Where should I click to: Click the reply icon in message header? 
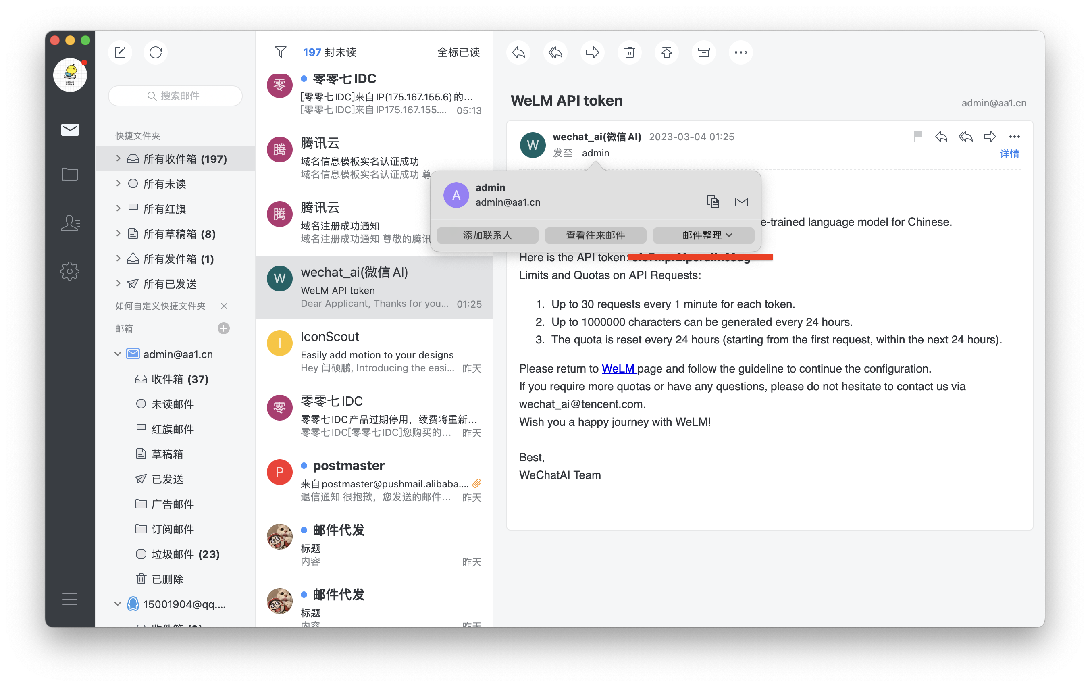pos(942,136)
